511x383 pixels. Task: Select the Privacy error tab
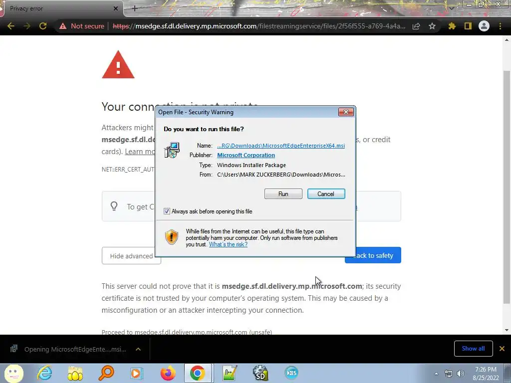[x=62, y=8]
